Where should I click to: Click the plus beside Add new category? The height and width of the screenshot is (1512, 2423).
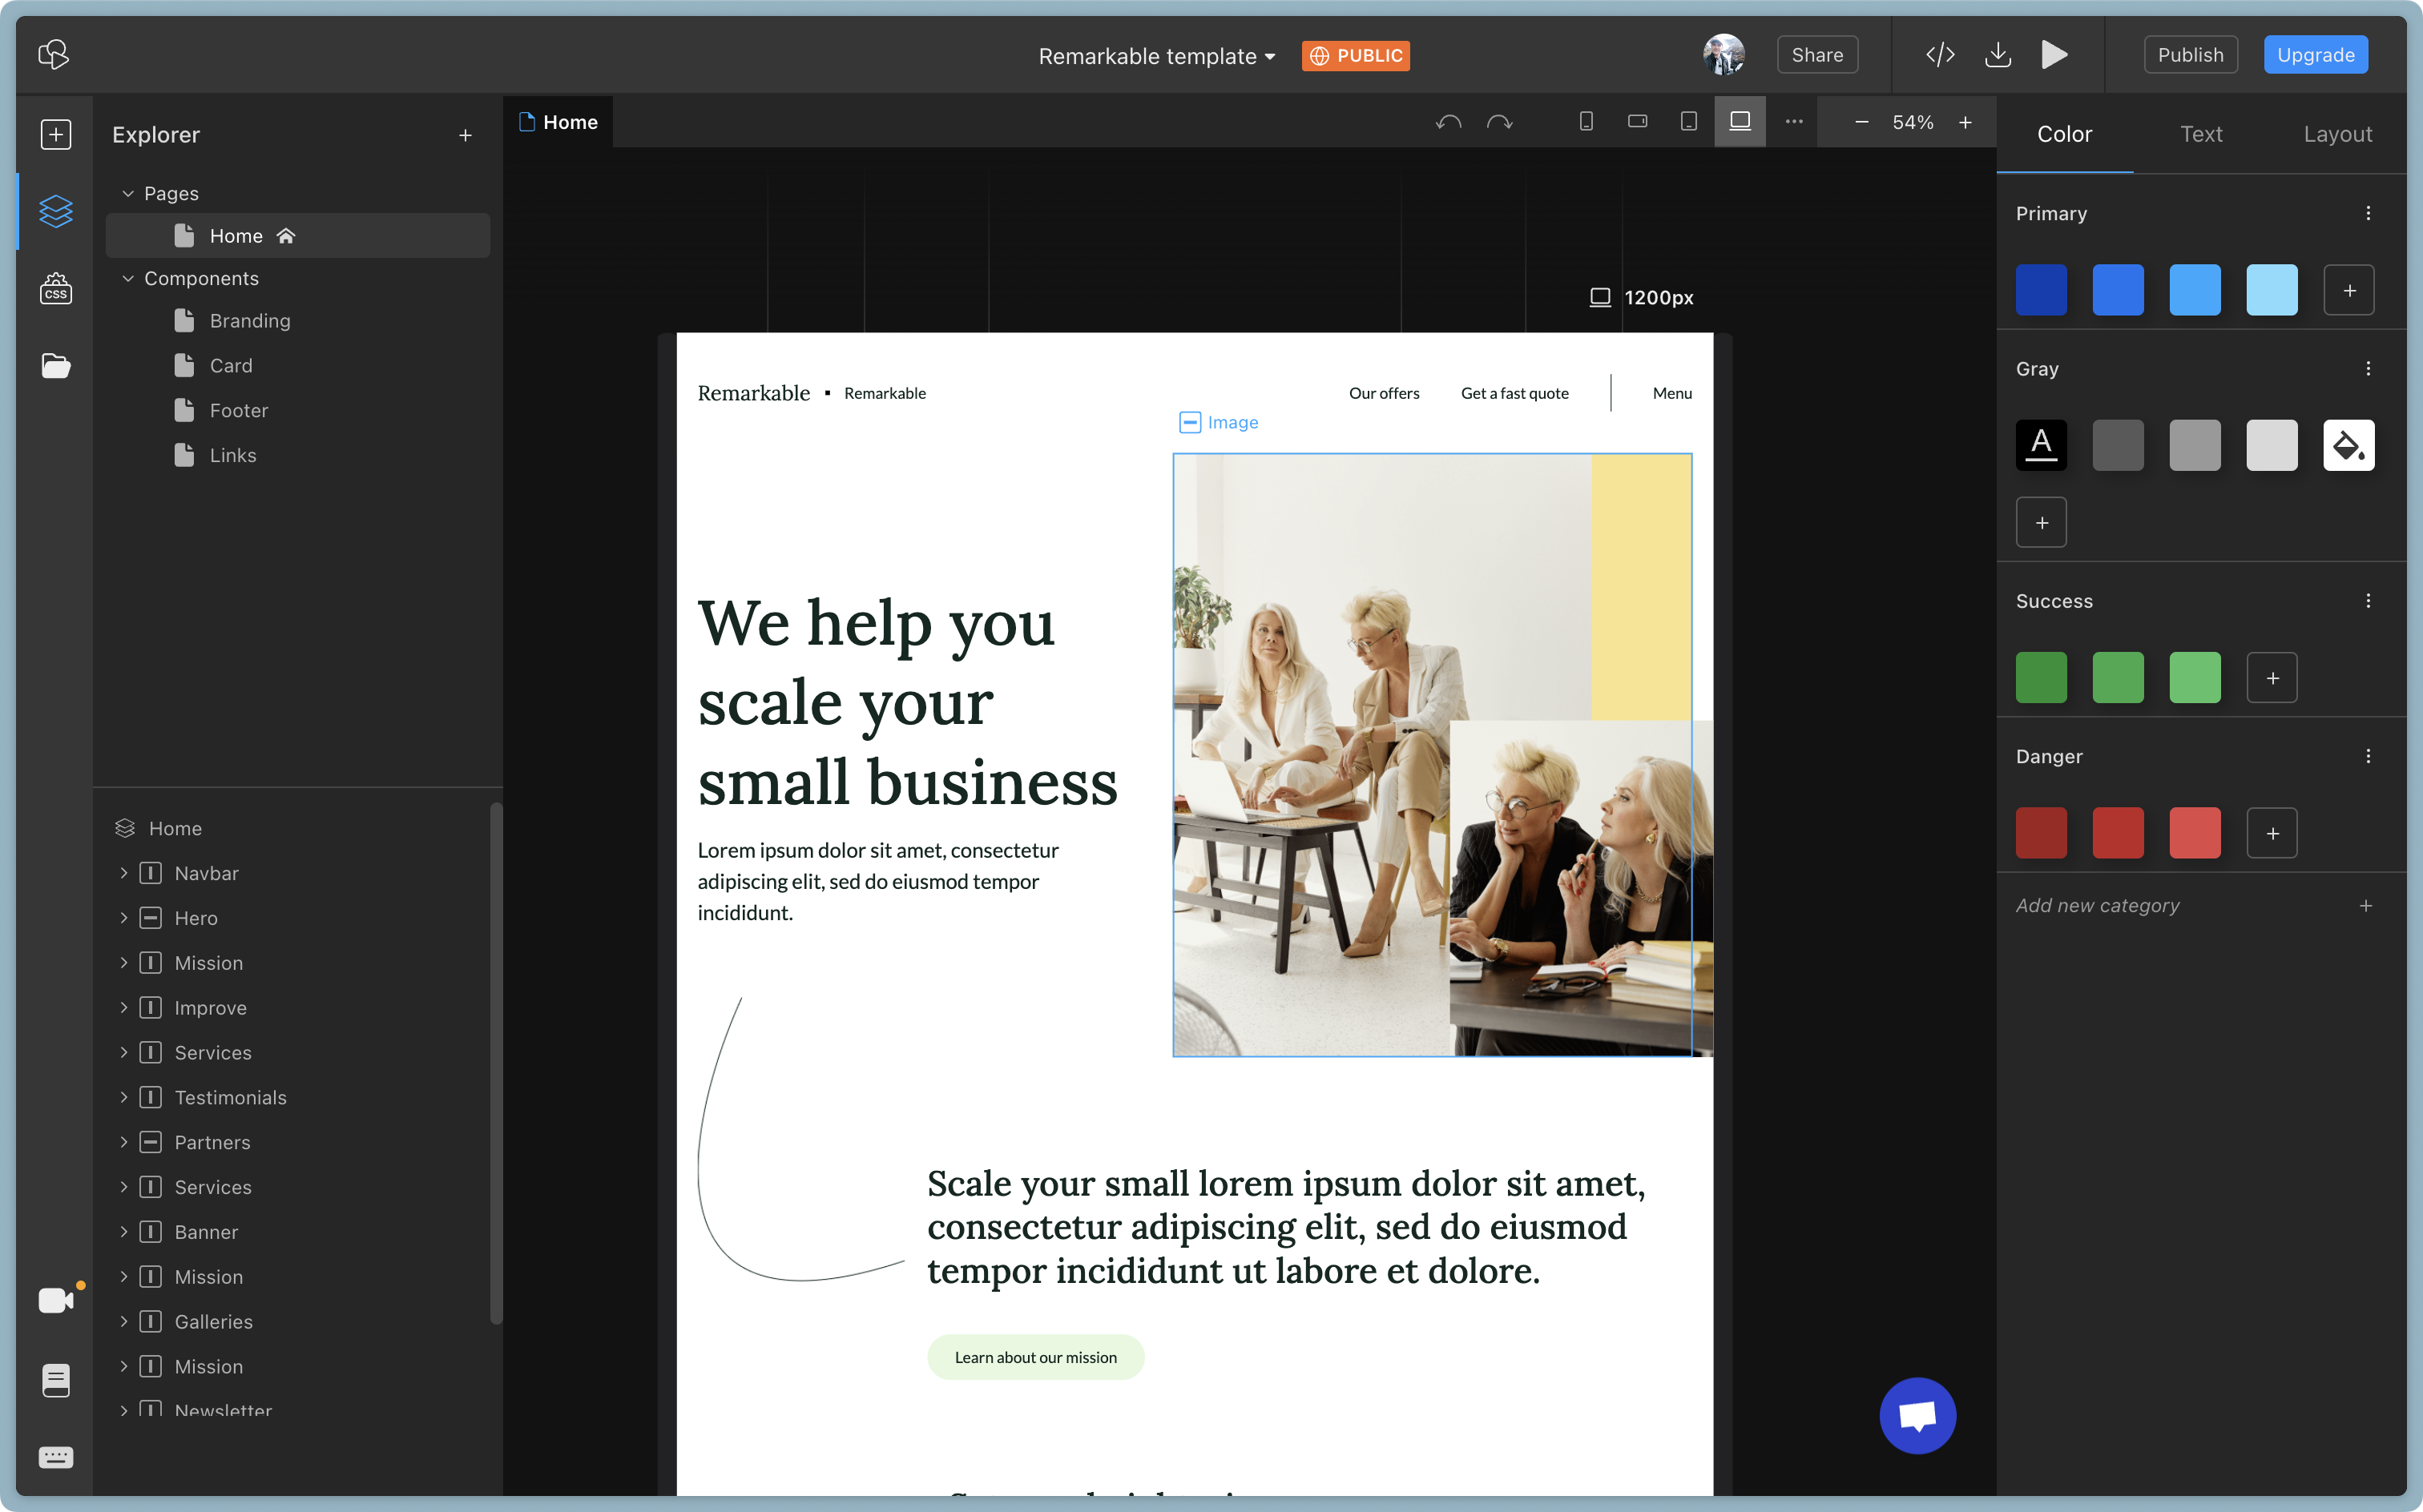(2365, 906)
